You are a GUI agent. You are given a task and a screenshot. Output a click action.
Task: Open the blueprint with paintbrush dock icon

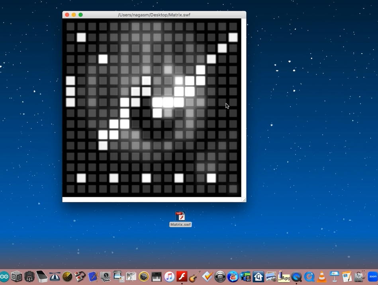[x=93, y=277]
